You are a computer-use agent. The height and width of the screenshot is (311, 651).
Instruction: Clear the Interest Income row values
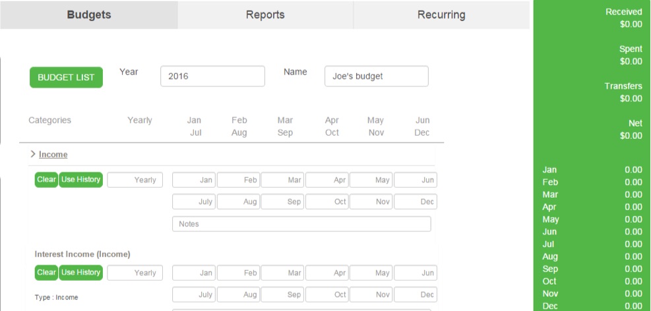(46, 273)
